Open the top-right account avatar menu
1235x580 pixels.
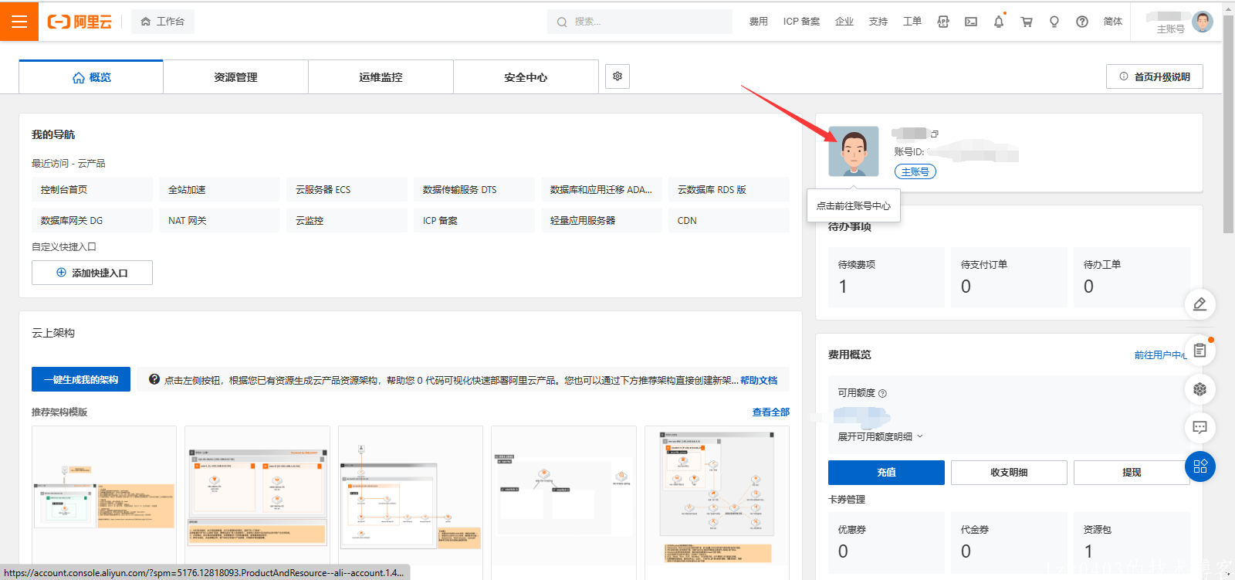1203,22
